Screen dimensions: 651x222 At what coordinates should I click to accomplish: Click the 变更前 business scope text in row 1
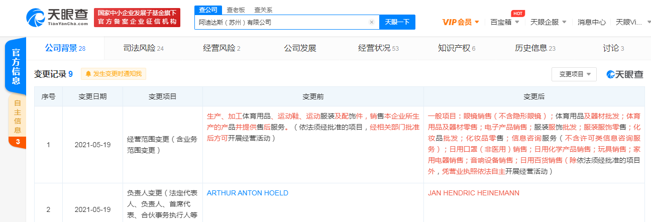[313, 127]
